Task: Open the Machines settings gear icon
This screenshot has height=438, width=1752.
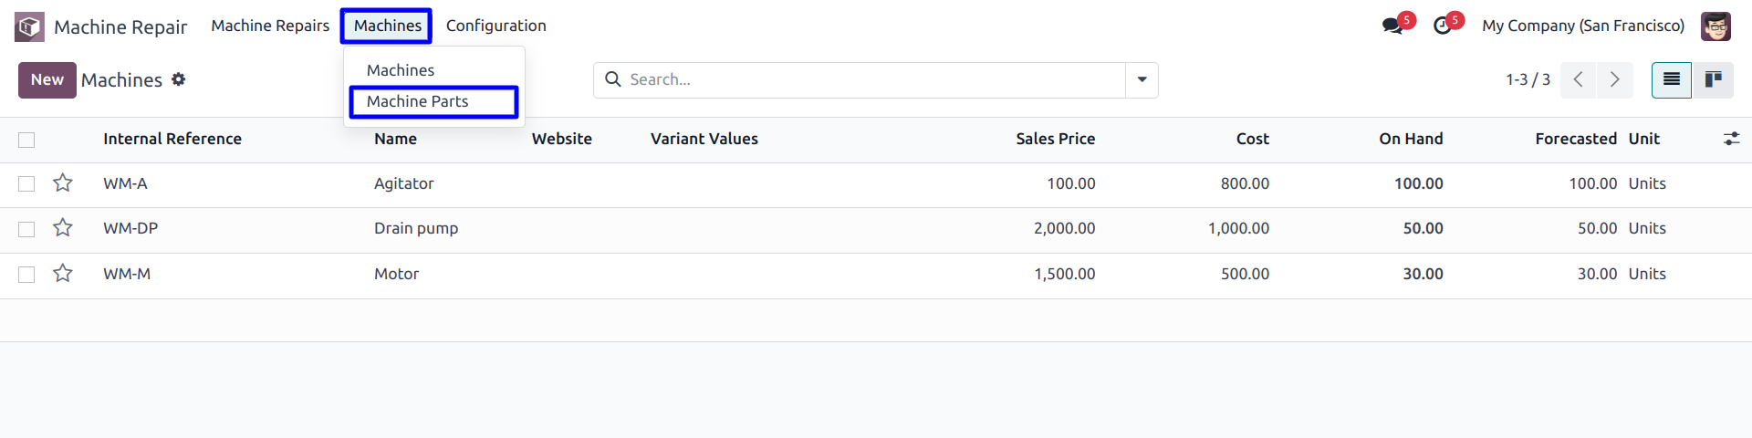Action: (x=179, y=79)
